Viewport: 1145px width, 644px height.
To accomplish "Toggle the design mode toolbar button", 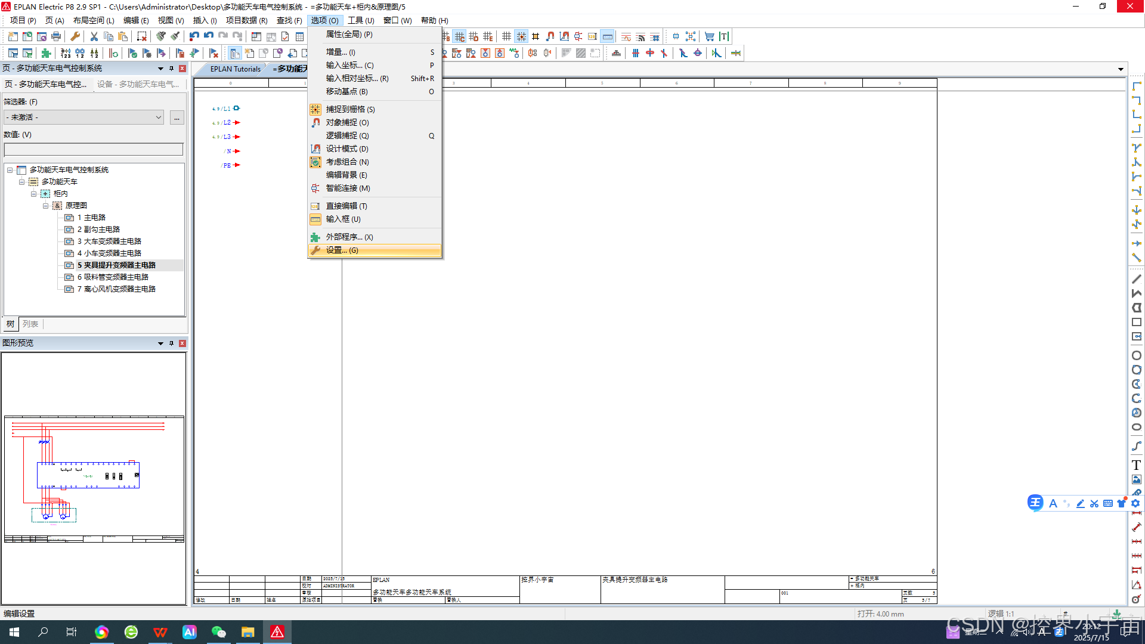I will (x=564, y=37).
